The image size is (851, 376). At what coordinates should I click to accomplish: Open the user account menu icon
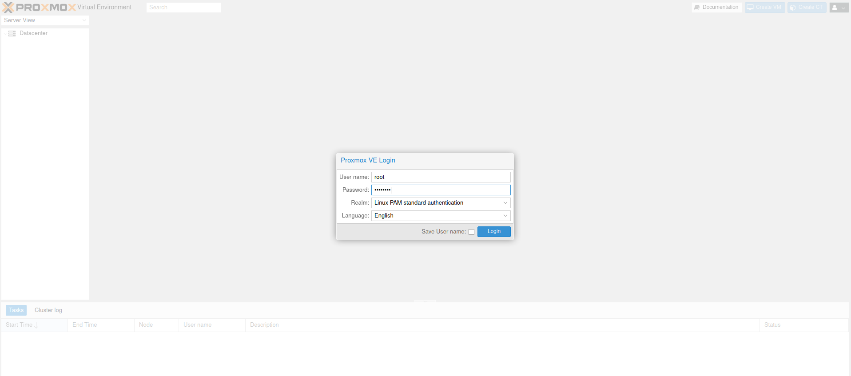[x=839, y=8]
